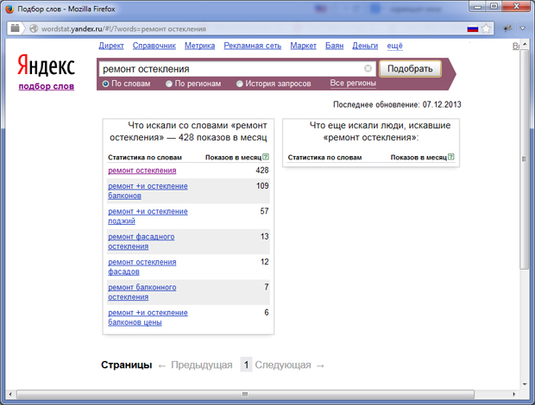Click the Яндекс logo
Image resolution: width=535 pixels, height=405 pixels.
coord(46,65)
